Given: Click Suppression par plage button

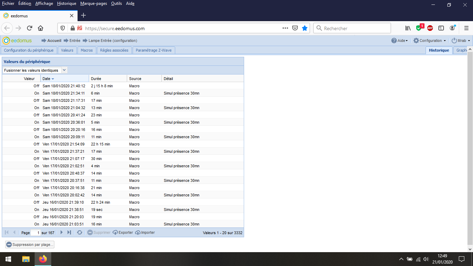Looking at the screenshot, I should [x=30, y=245].
